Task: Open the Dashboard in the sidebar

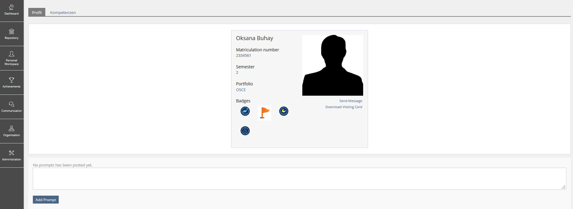Action: point(11,10)
